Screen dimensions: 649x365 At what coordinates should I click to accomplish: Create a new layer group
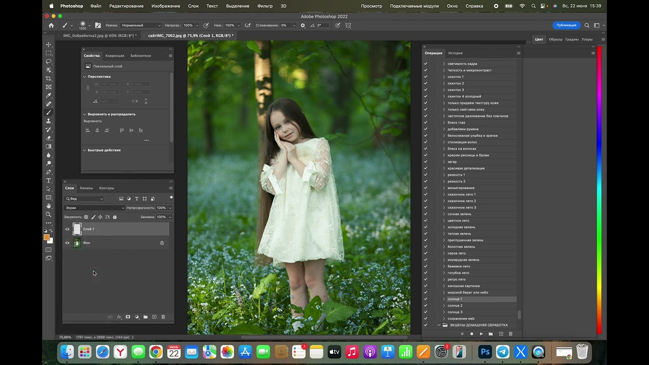point(146,317)
